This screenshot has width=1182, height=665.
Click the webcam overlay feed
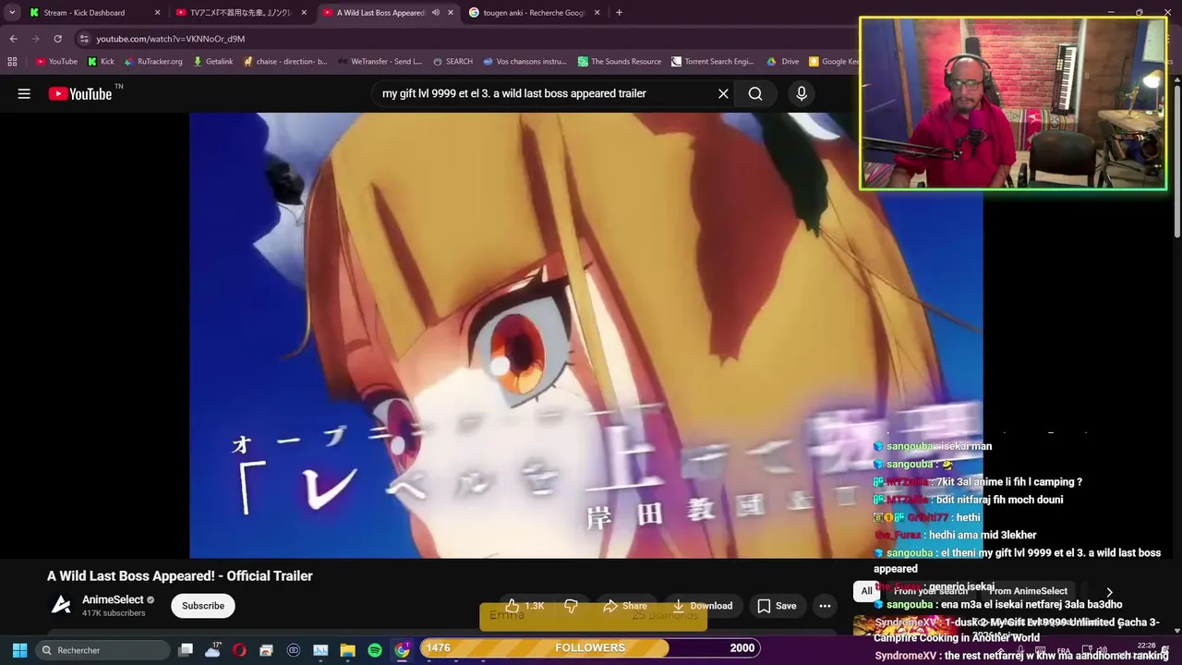point(1013,104)
